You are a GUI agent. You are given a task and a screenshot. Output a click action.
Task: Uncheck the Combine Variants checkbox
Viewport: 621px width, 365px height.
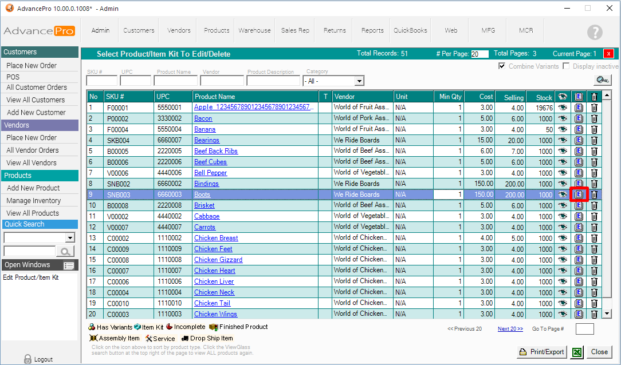point(502,66)
